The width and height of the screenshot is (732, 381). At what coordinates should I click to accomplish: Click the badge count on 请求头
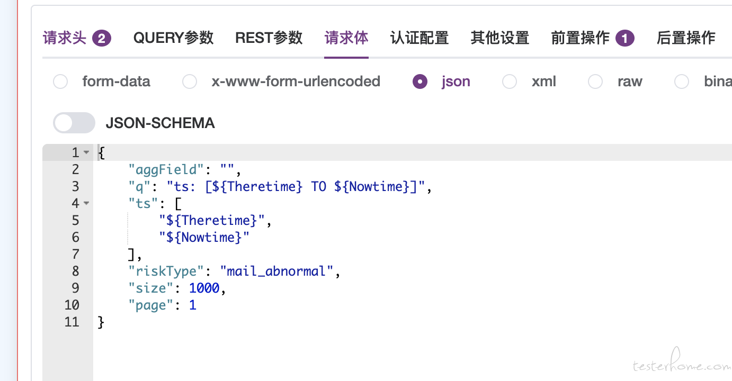tap(102, 39)
